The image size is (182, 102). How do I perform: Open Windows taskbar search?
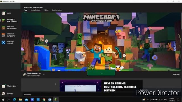9,99
